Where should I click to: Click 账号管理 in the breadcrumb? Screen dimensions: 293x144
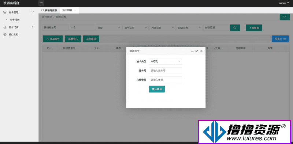tap(47, 17)
